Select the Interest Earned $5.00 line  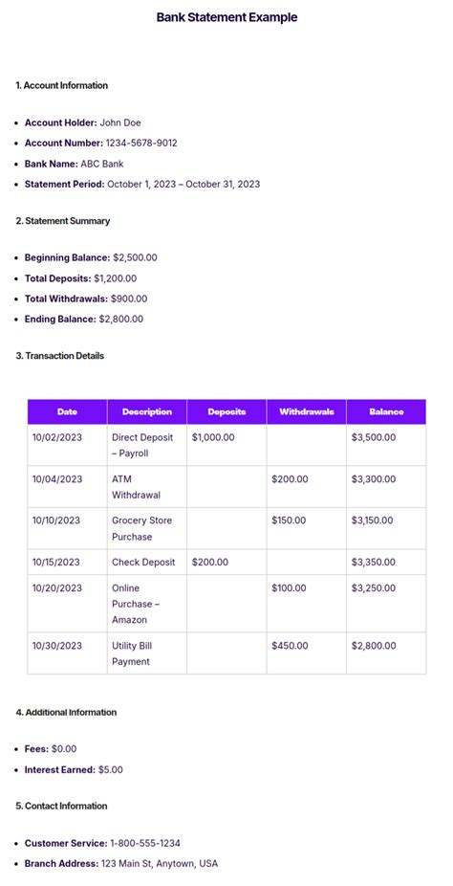[x=74, y=769]
